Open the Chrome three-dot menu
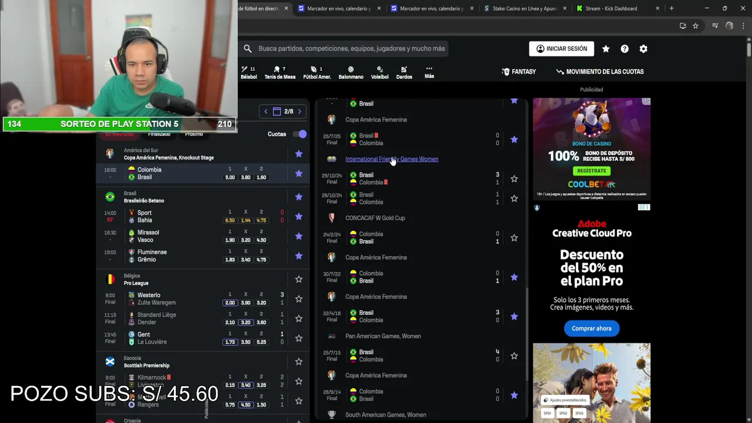752x423 pixels. coord(744,26)
